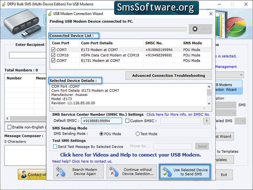Click the Send test message button

[x=202, y=146]
